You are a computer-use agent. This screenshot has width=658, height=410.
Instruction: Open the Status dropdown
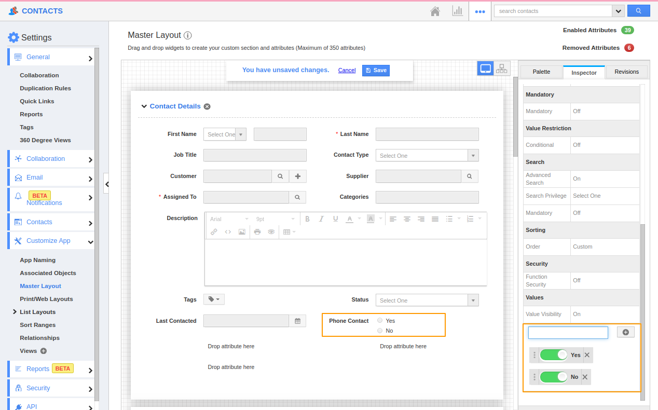(x=427, y=300)
